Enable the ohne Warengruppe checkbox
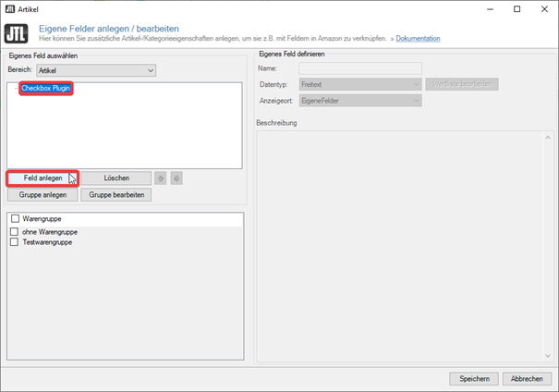Screen dimensions: 559x392 (x=14, y=232)
